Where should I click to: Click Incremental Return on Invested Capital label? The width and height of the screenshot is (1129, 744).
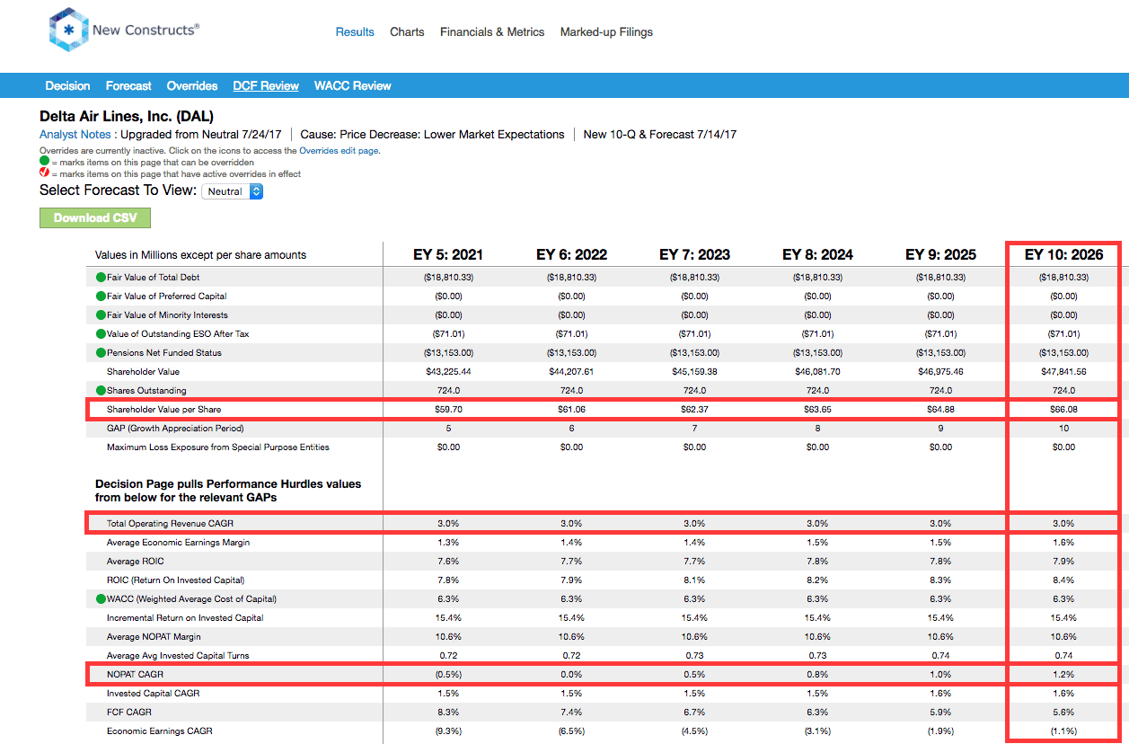tap(184, 617)
